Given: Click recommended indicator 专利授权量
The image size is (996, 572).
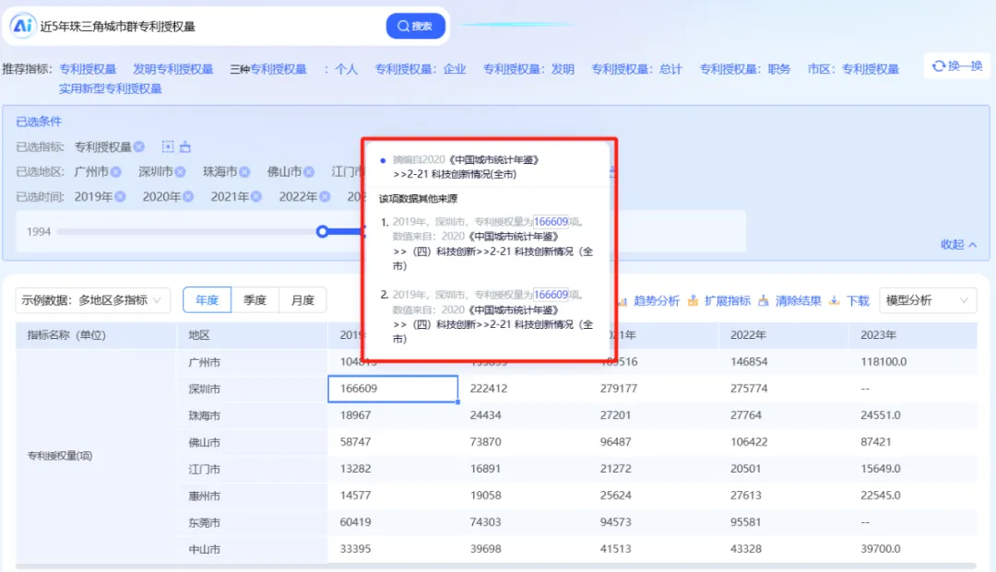Looking at the screenshot, I should pyautogui.click(x=88, y=69).
